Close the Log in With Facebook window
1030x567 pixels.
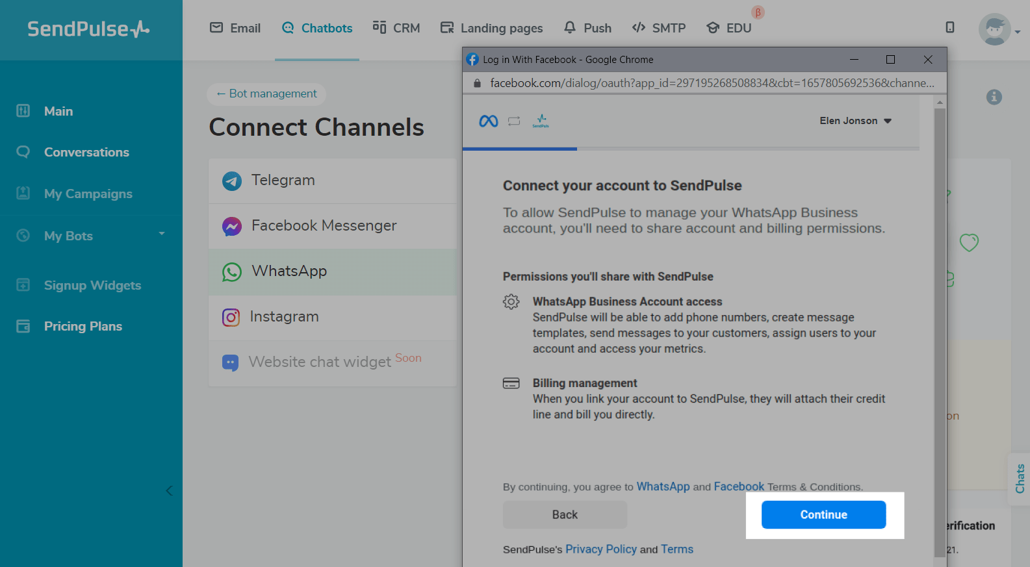[x=928, y=59]
